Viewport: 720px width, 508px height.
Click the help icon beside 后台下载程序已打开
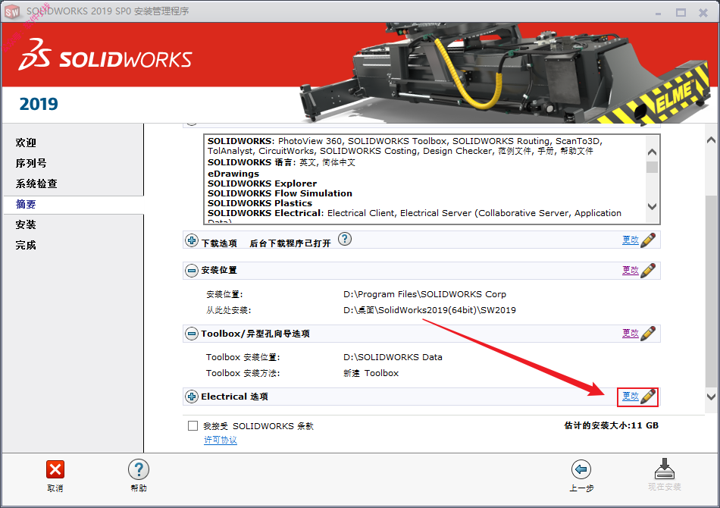(344, 239)
